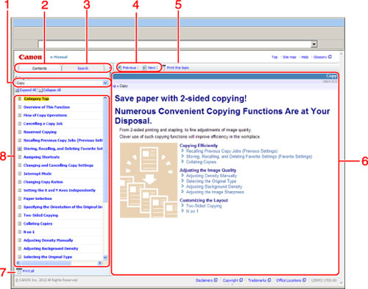
Task: Click the Previous arrow icon
Action: 120,68
